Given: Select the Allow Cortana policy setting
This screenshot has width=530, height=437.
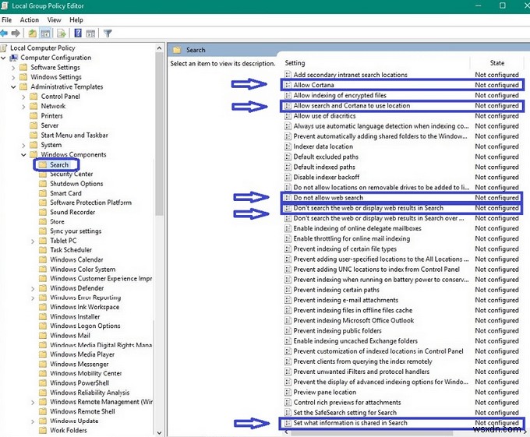Looking at the screenshot, I should point(315,85).
